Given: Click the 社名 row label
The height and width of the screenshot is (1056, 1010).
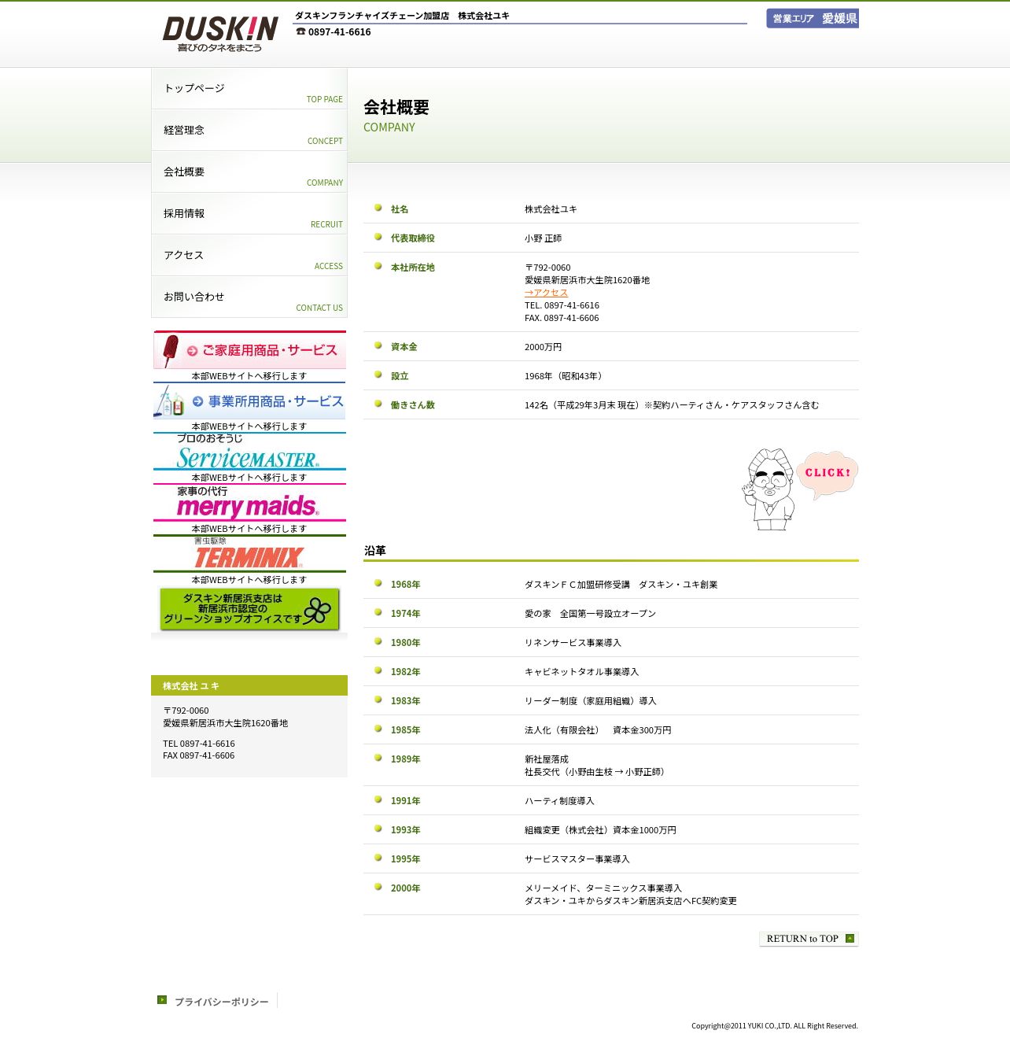Looking at the screenshot, I should 400,209.
